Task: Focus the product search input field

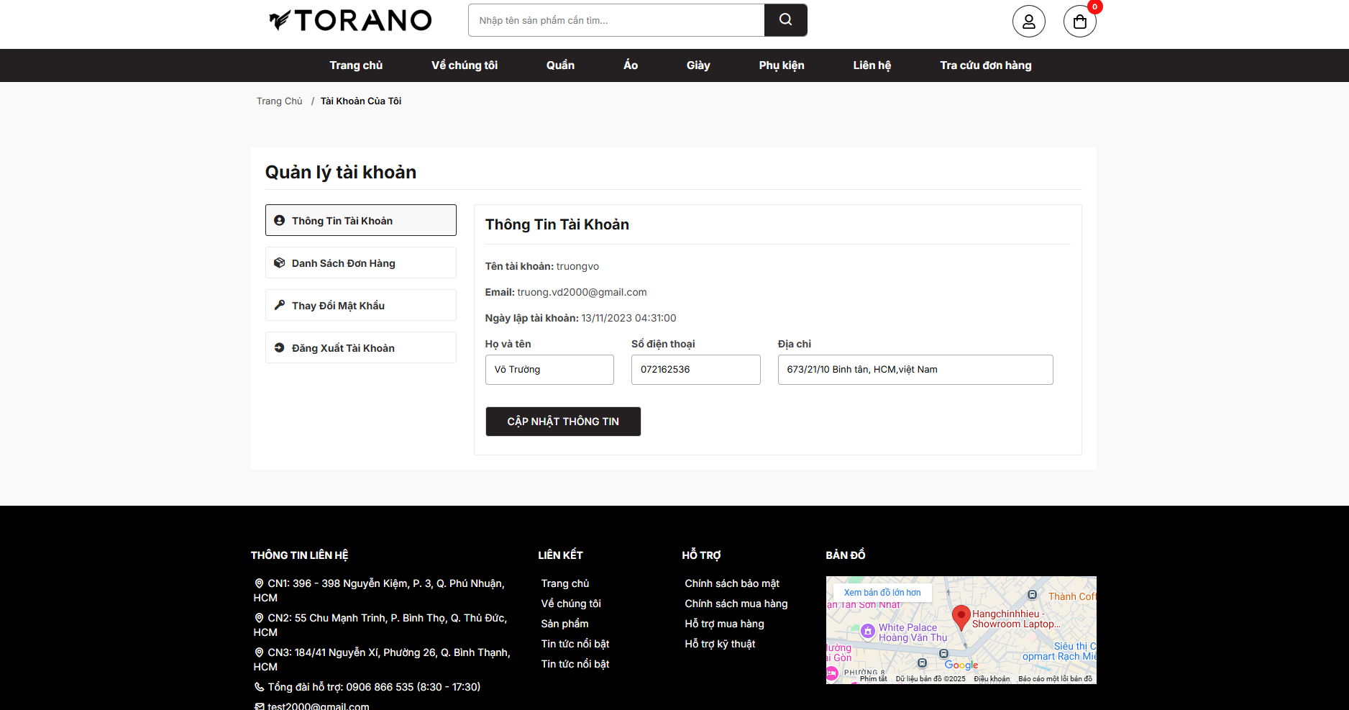Action: [x=616, y=20]
